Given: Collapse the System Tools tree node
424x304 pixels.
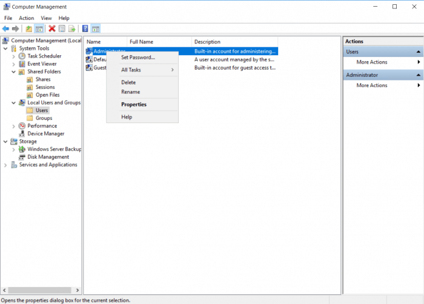Looking at the screenshot, I should point(5,48).
